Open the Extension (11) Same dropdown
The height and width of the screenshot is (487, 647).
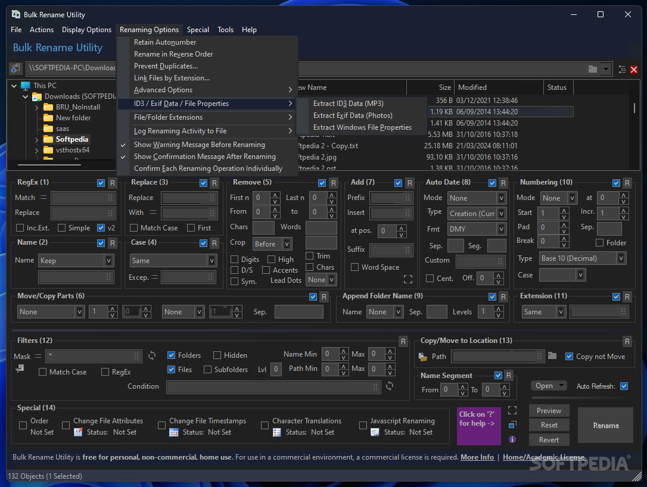[x=561, y=312]
